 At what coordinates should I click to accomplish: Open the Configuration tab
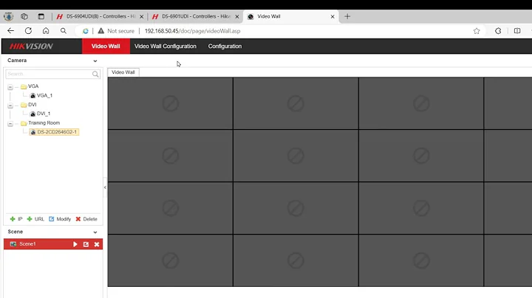tap(225, 46)
